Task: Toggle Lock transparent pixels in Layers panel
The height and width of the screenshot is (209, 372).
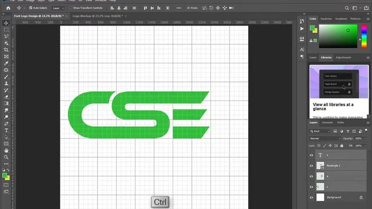Action: click(x=319, y=146)
